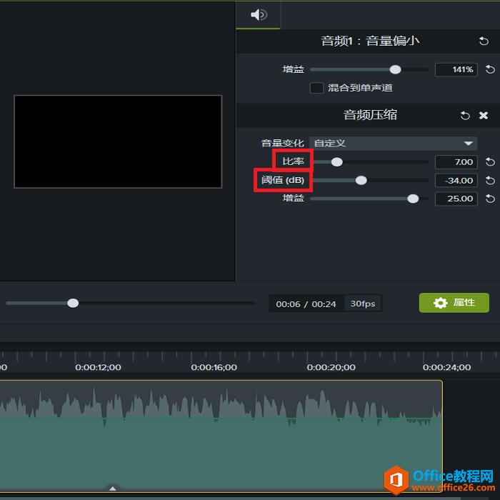Click the playback scrubber handle
Screen dimensions: 500x500
pyautogui.click(x=73, y=303)
